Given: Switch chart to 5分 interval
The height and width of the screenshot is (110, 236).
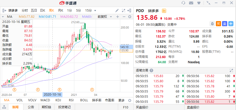Looking at the screenshot, I should pos(78,11).
